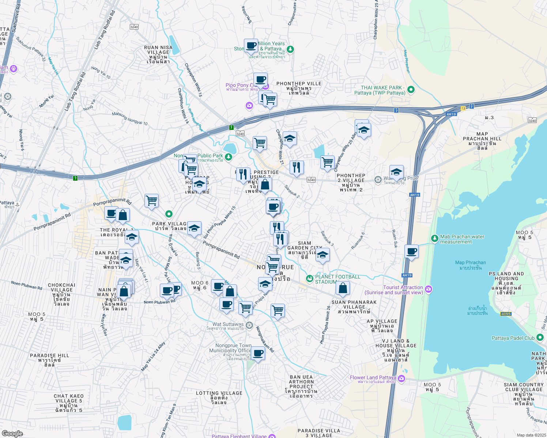Select fork-knife marker on Prestige Housing label
The width and height of the screenshot is (547, 438).
243,174
